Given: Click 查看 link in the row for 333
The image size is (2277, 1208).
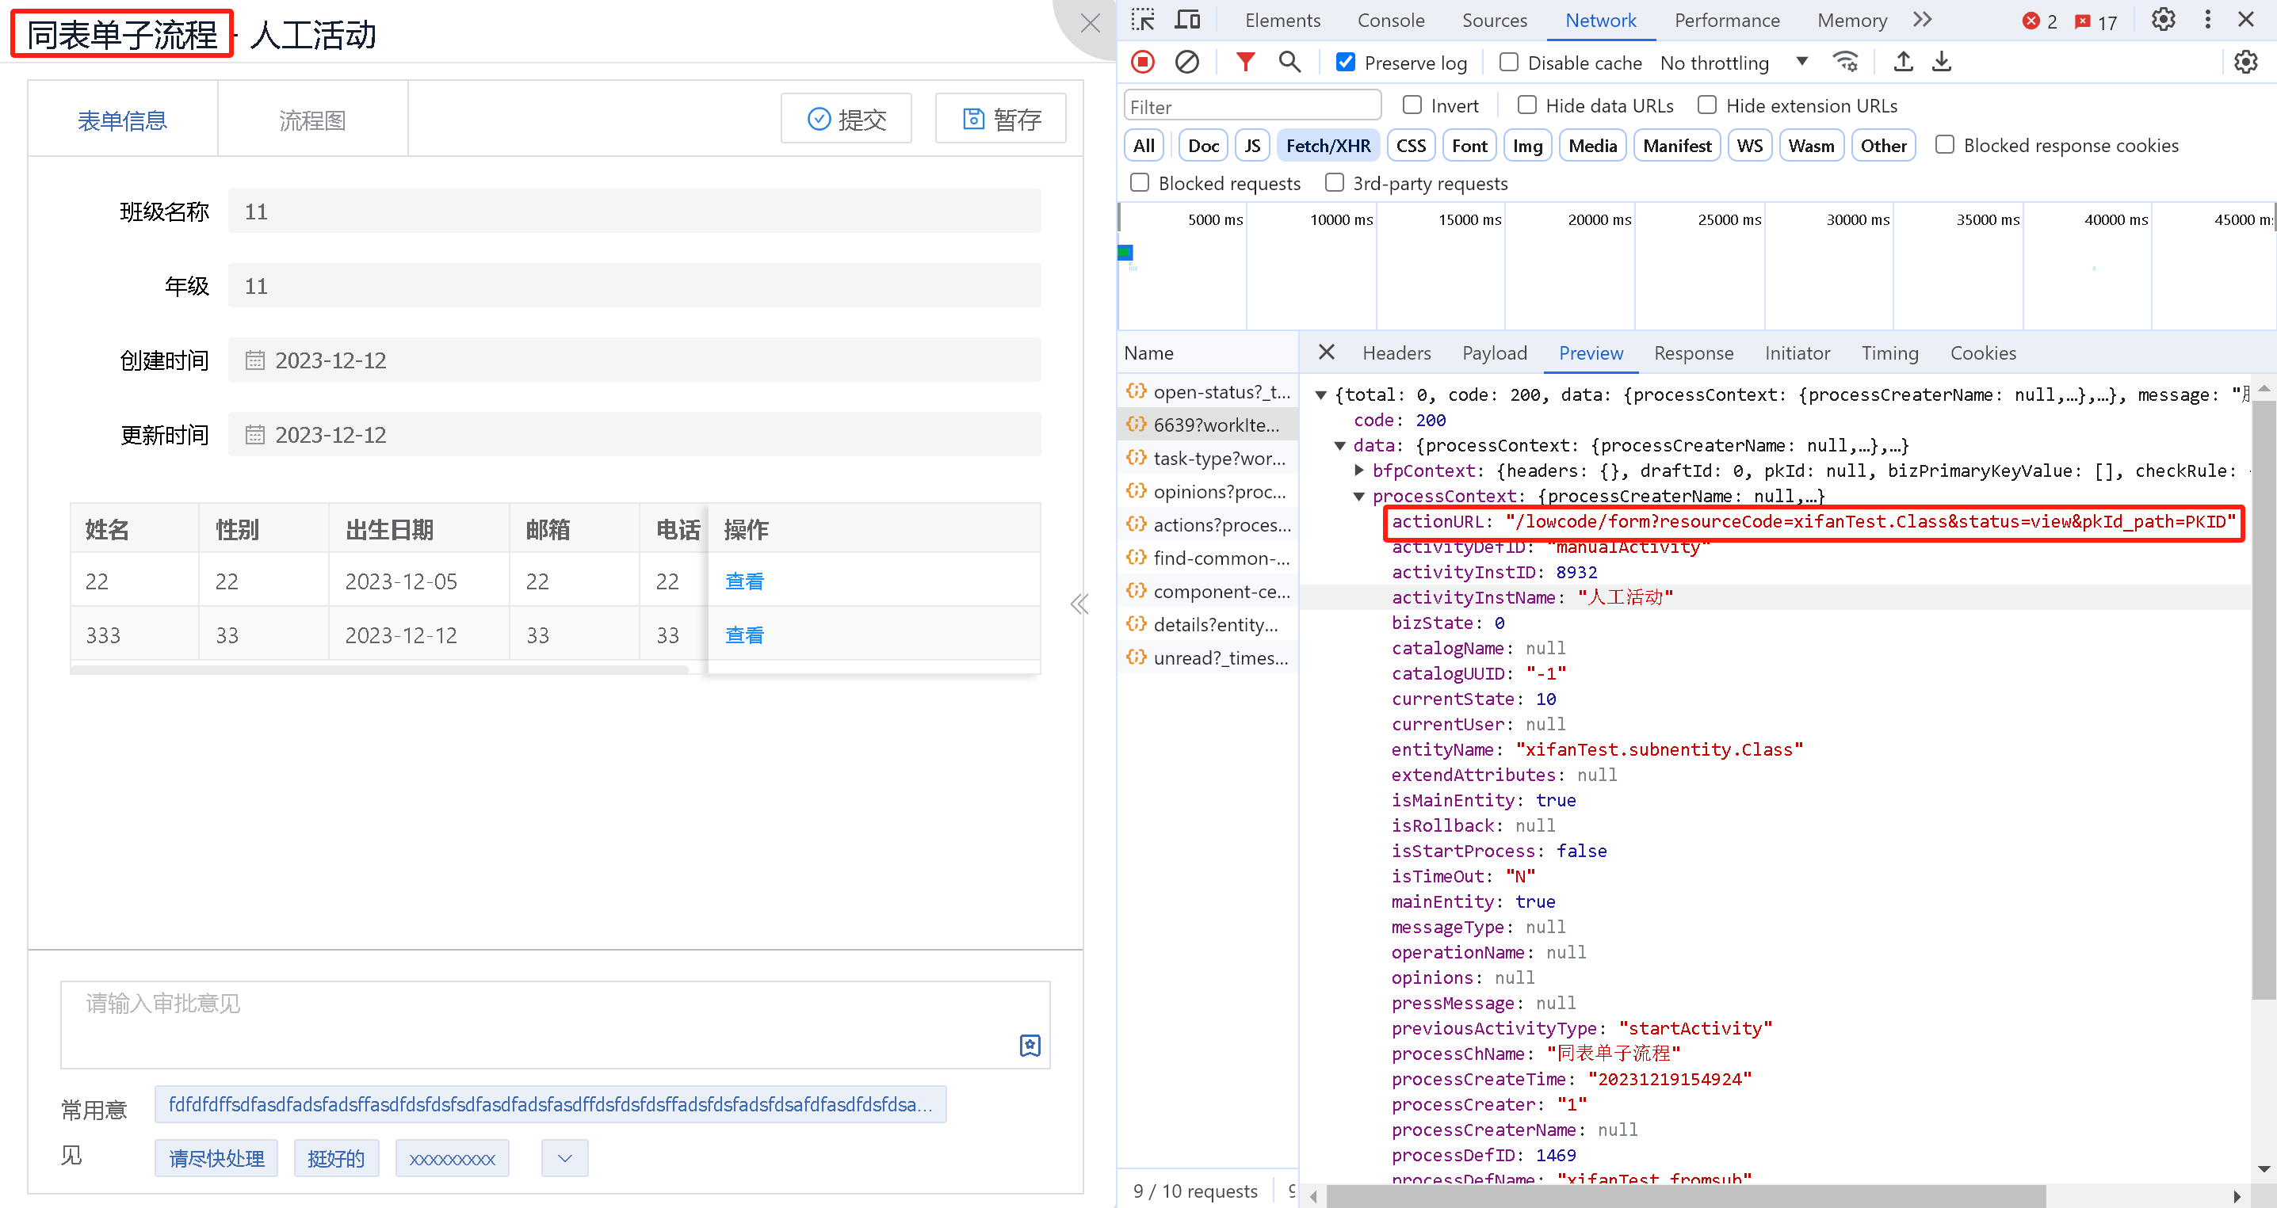Looking at the screenshot, I should (743, 634).
